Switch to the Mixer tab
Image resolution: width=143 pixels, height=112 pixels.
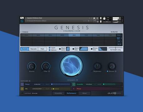85,93
